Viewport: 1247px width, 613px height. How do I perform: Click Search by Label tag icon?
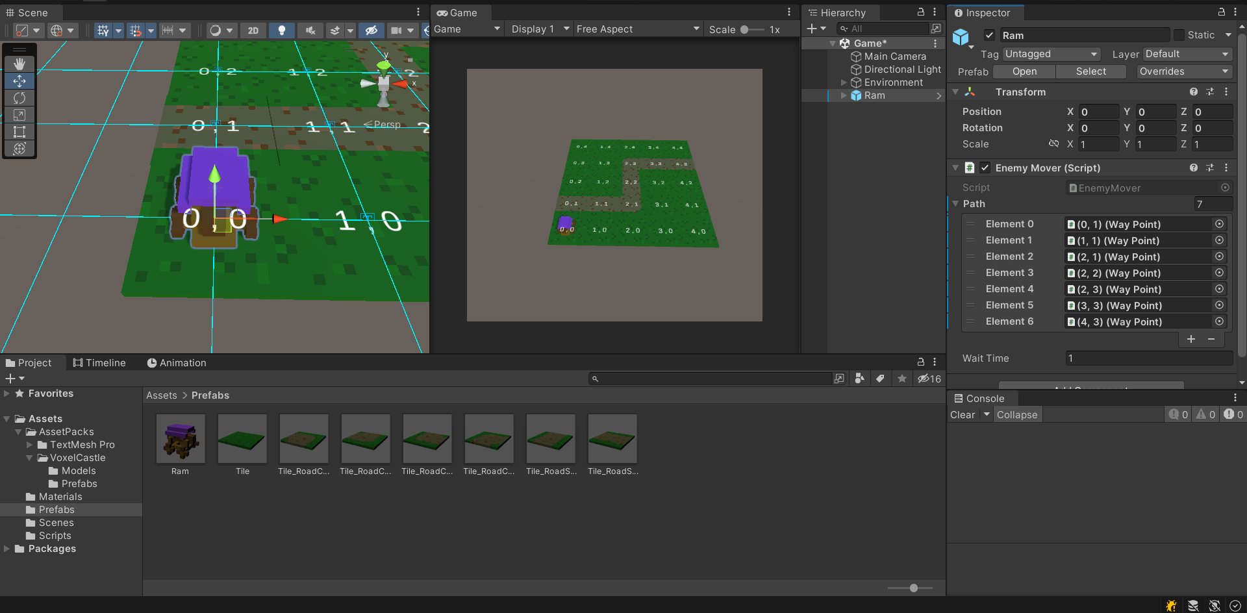880,379
